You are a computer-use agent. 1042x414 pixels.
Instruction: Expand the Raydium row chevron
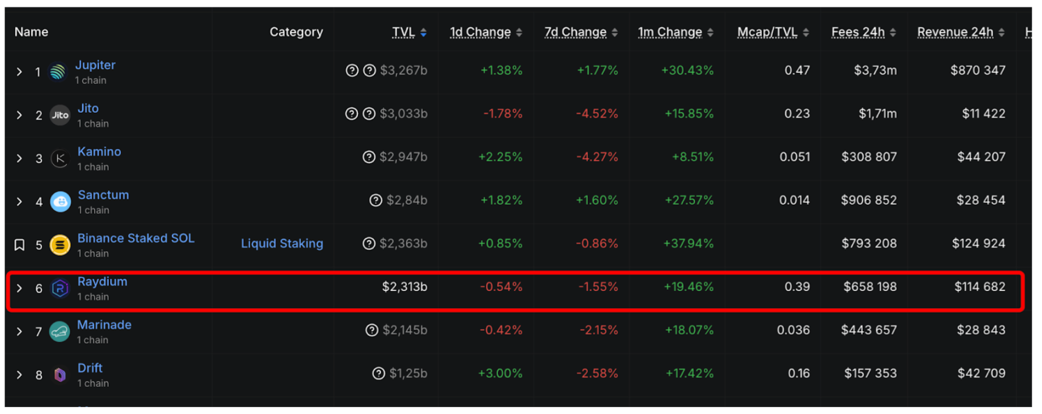[x=20, y=288]
